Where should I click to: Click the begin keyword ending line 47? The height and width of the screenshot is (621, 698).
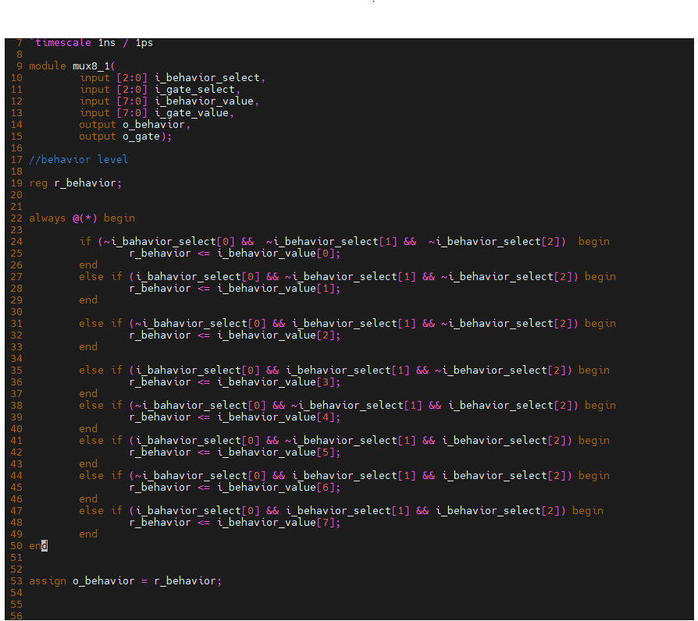click(588, 511)
